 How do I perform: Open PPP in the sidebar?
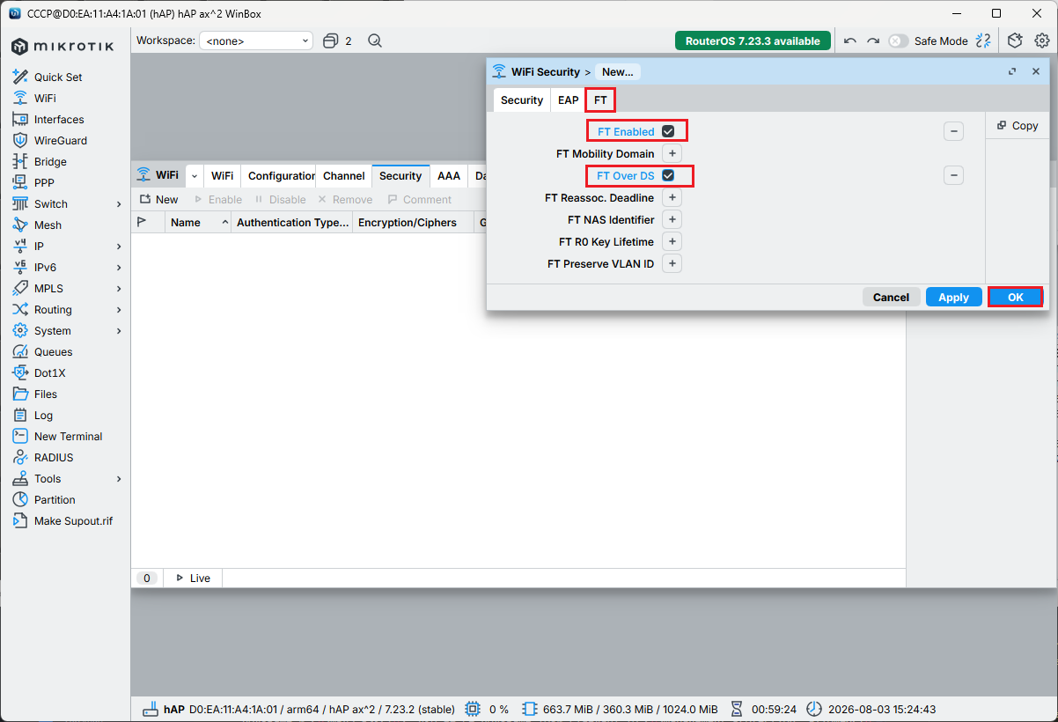coord(45,182)
